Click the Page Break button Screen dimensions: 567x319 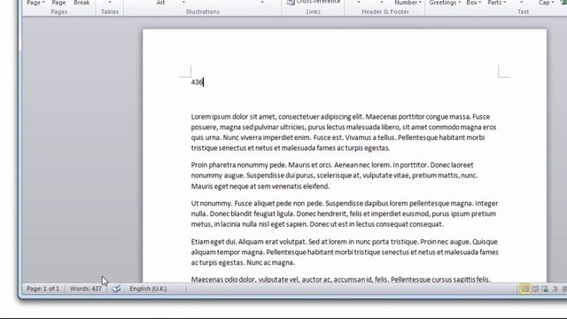[82, 3]
